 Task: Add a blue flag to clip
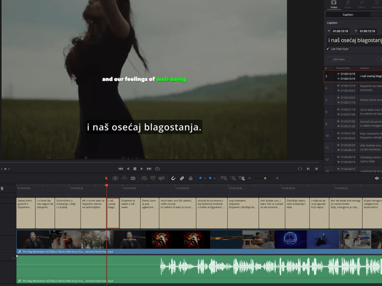coord(201,178)
